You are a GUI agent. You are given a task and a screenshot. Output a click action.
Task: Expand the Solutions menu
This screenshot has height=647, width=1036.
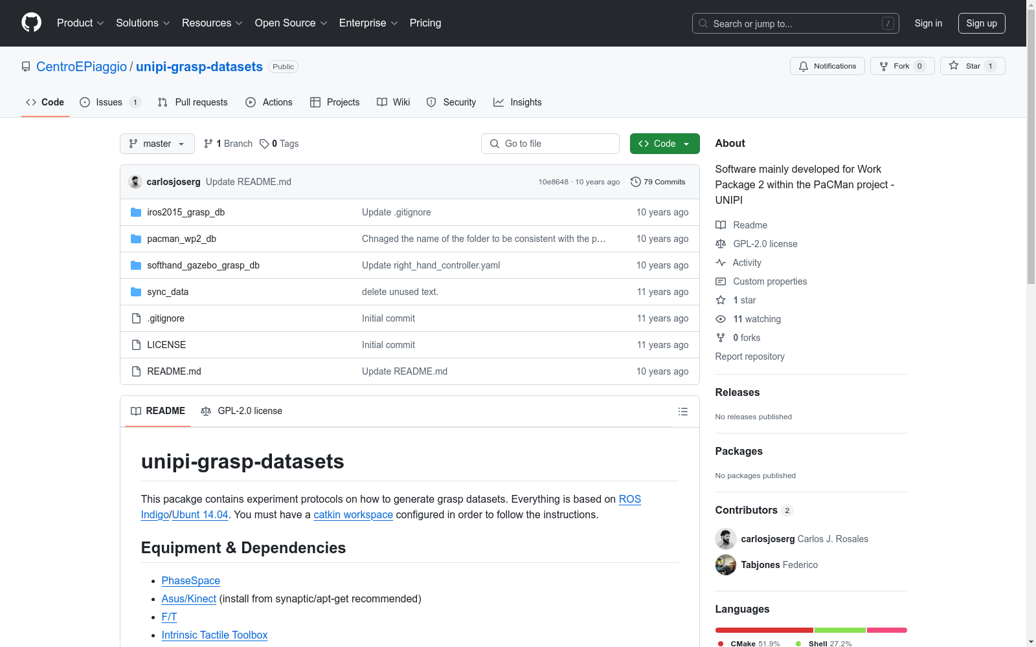(x=143, y=23)
